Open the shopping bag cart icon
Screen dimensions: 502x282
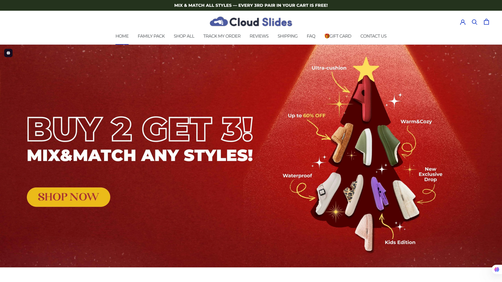[x=486, y=22]
